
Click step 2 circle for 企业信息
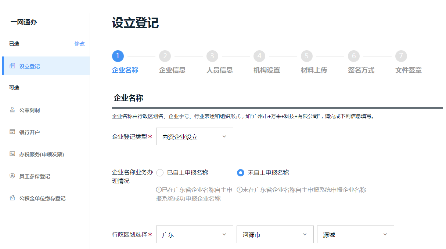coord(165,56)
